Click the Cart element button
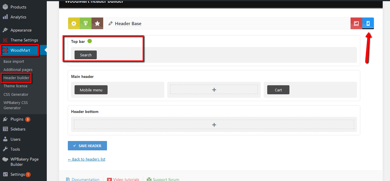The width and height of the screenshot is (390, 181). (x=278, y=90)
